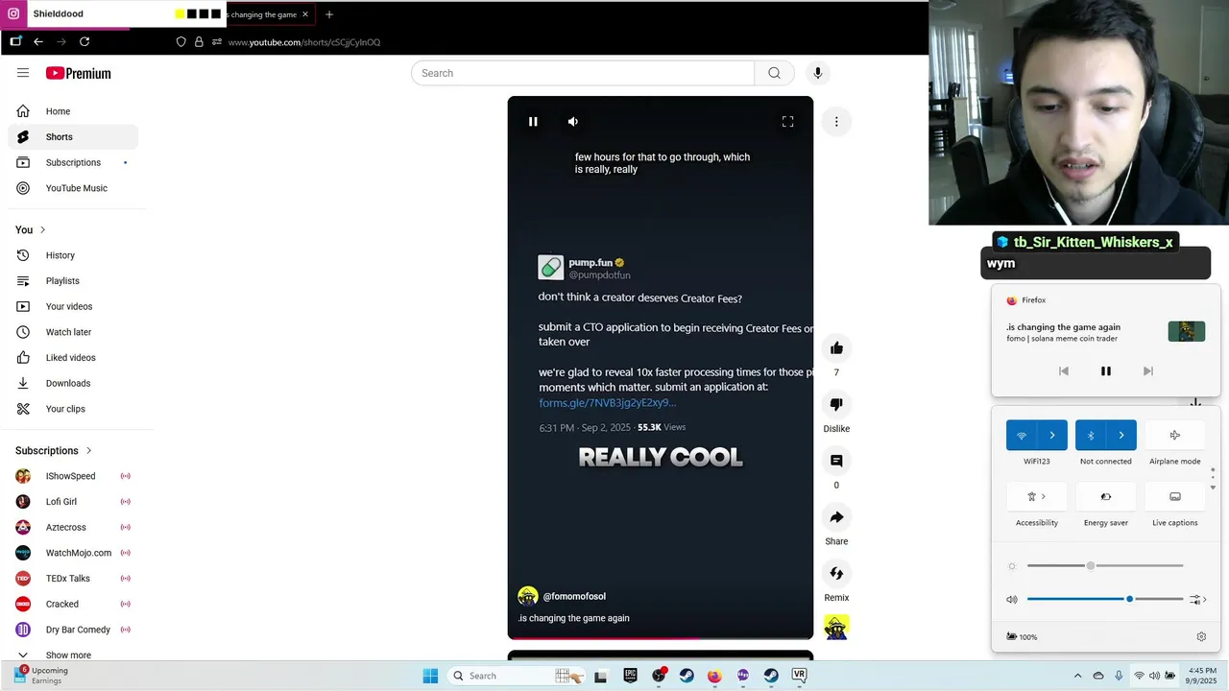Image resolution: width=1229 pixels, height=691 pixels.
Task: Go to previous track in media flyout
Action: 1064,371
